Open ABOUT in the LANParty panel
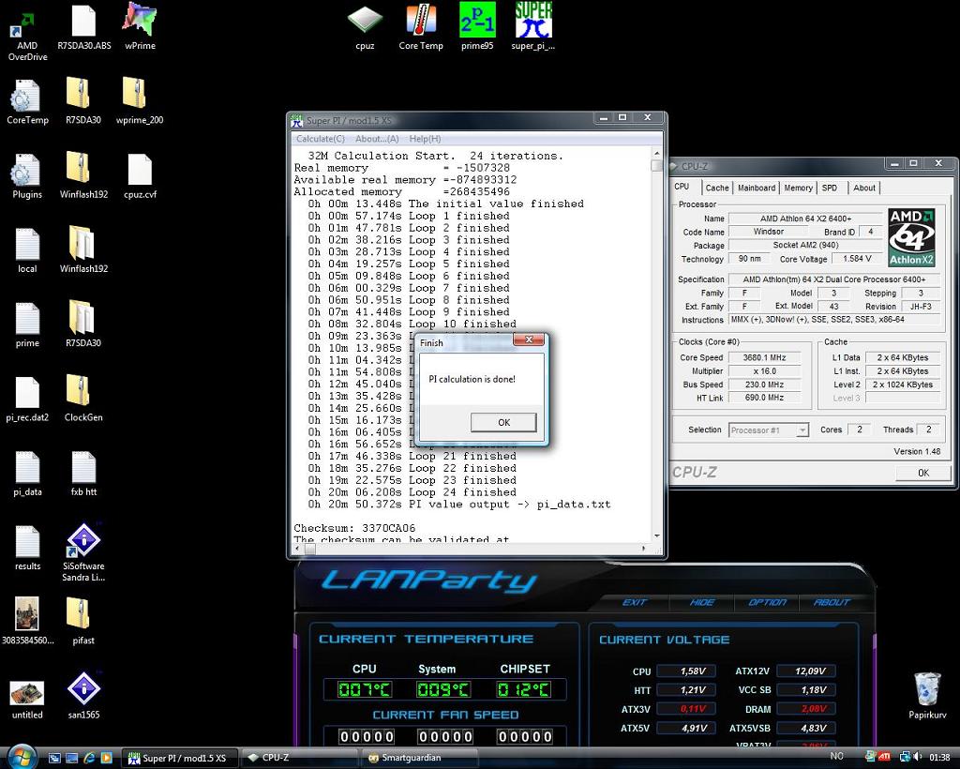 tap(832, 602)
